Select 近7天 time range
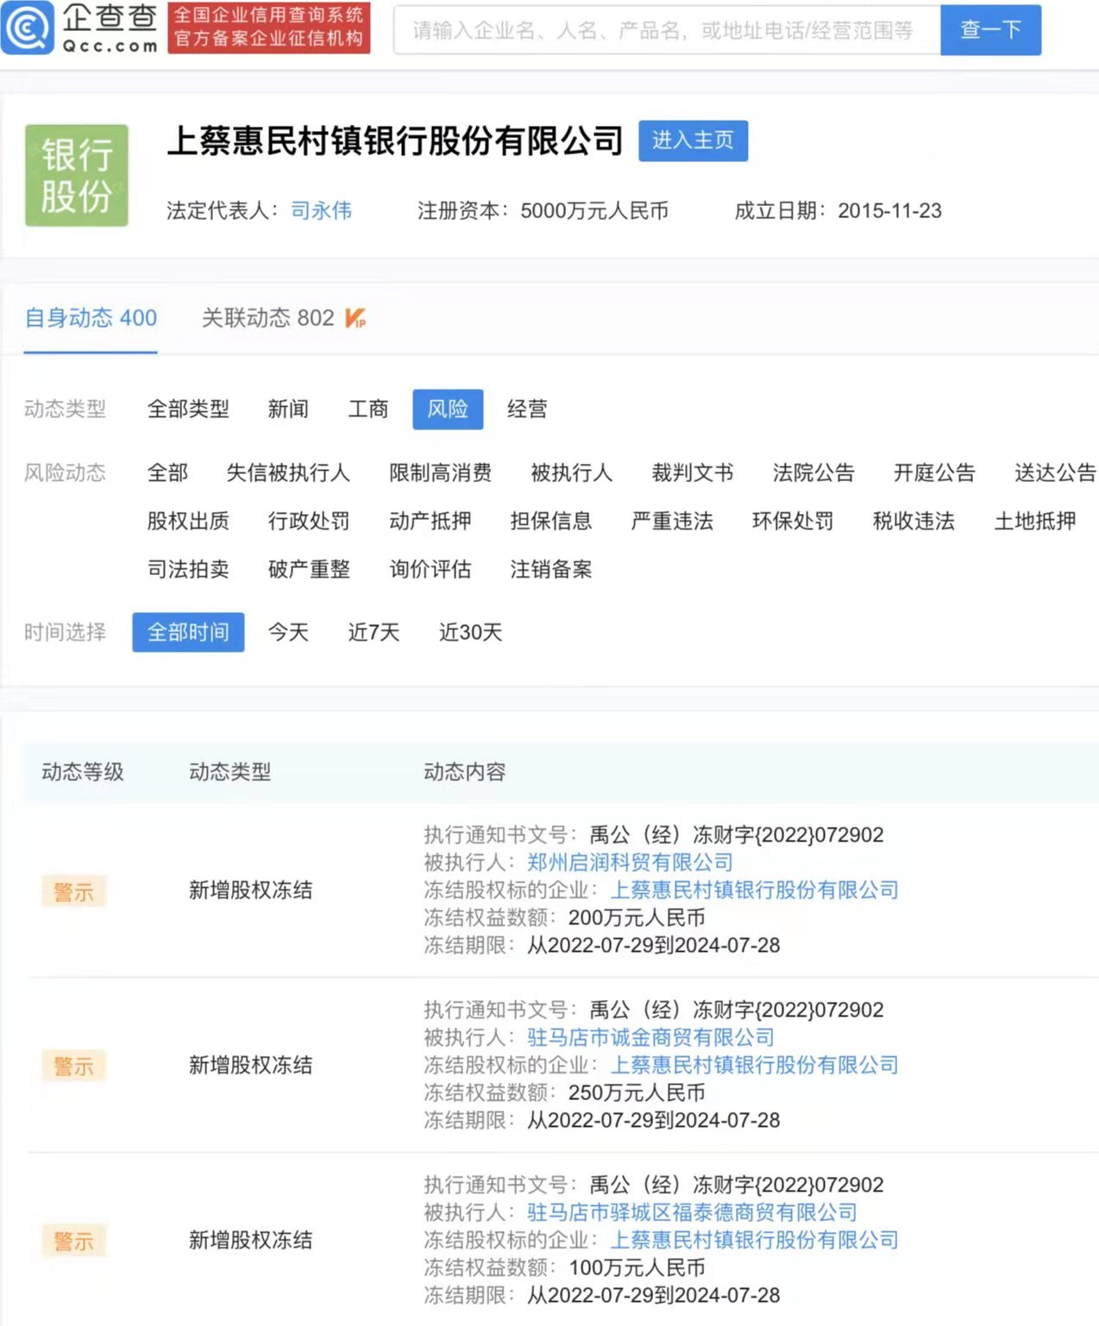1099x1326 pixels. [x=374, y=632]
